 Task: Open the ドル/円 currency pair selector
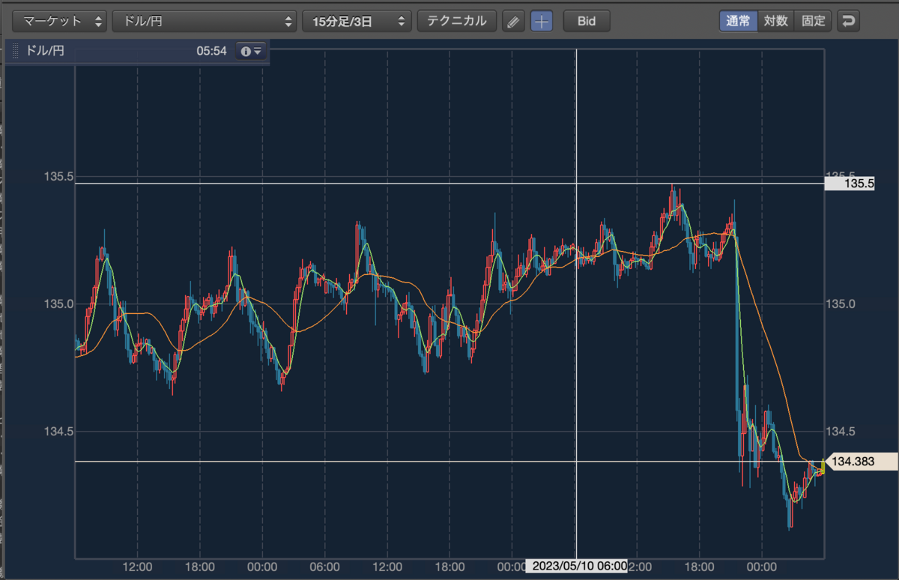pyautogui.click(x=205, y=21)
